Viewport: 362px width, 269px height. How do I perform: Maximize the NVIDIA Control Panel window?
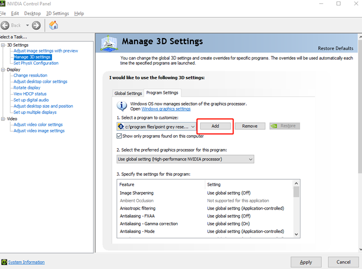[339, 3]
